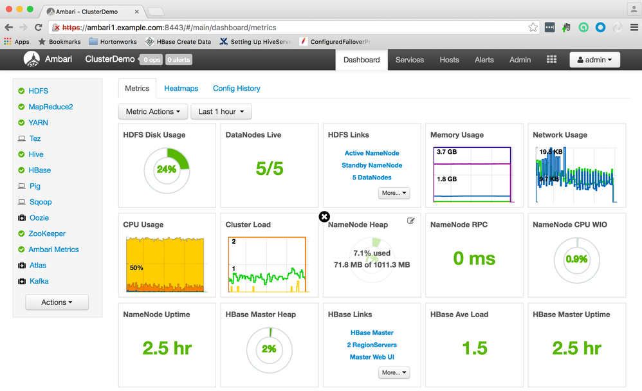The height and width of the screenshot is (391, 642).
Task: Click the NameNode CPU WIO 0.9% gauge
Action: [x=576, y=260]
